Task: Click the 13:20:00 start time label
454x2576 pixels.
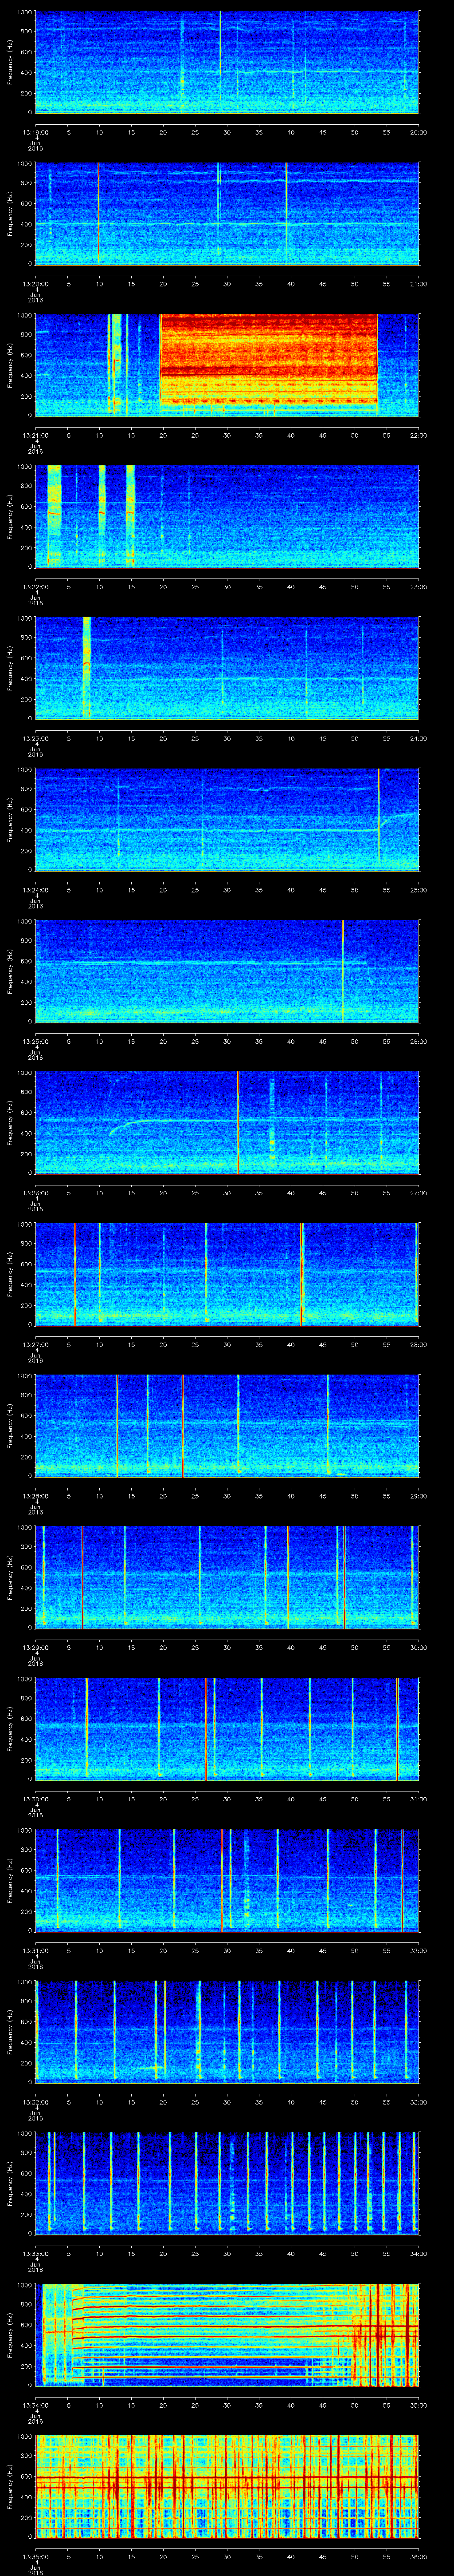Action: pyautogui.click(x=35, y=284)
